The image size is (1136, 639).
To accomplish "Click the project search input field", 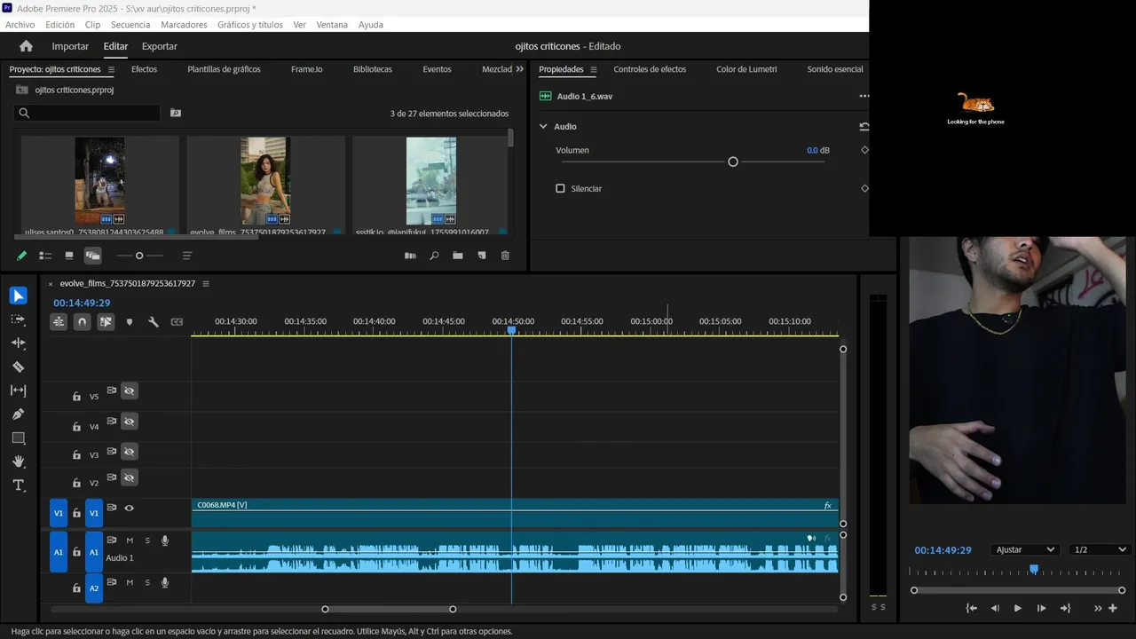I will coord(87,113).
